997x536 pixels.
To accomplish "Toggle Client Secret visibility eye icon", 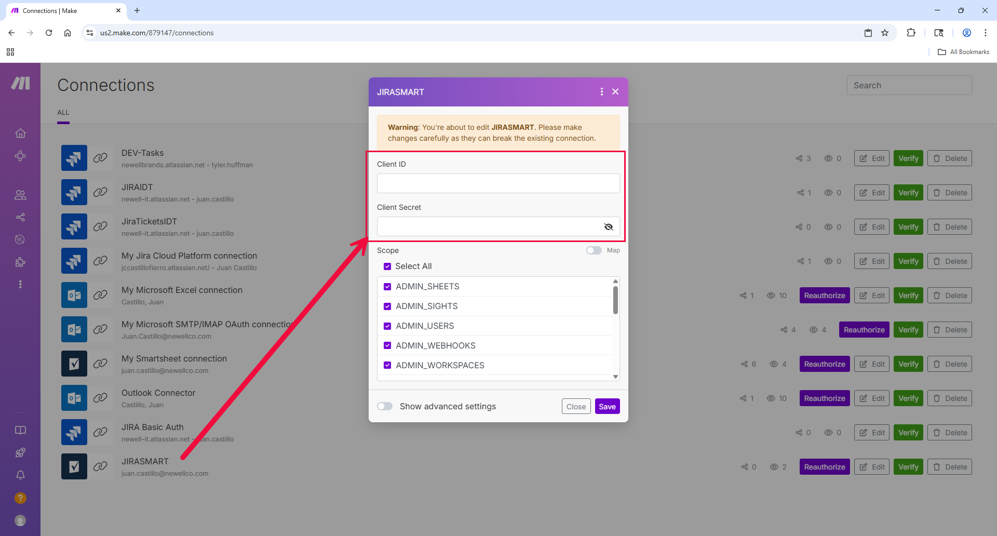I will [609, 227].
